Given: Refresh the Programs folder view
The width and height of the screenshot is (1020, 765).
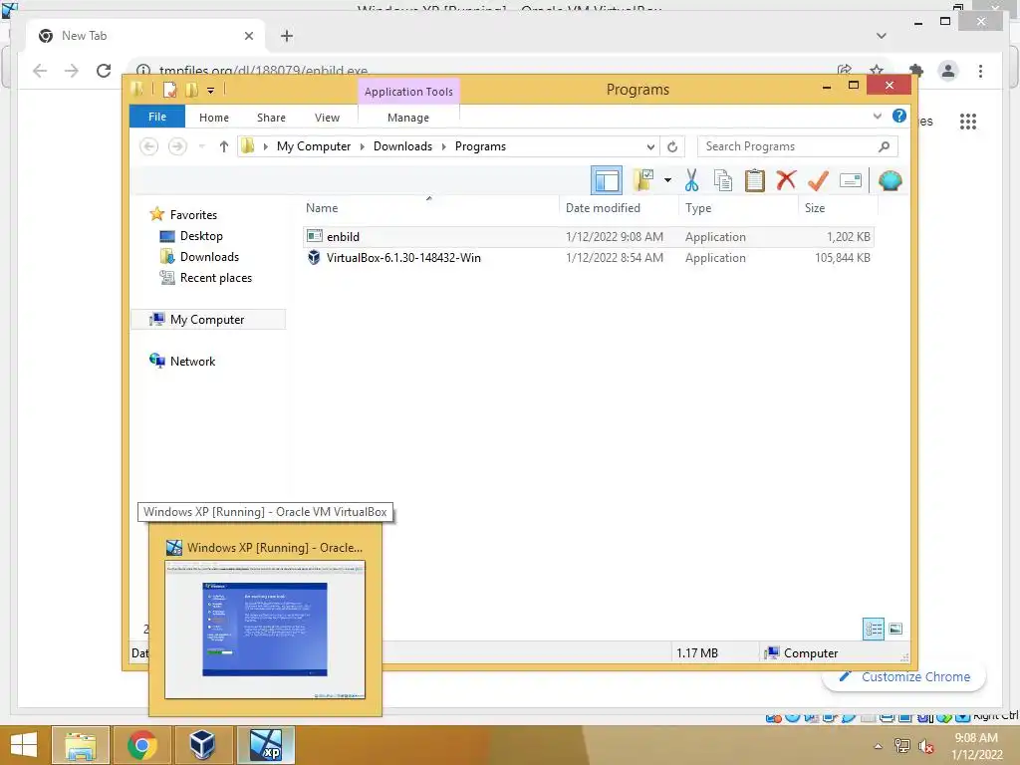Looking at the screenshot, I should [672, 147].
